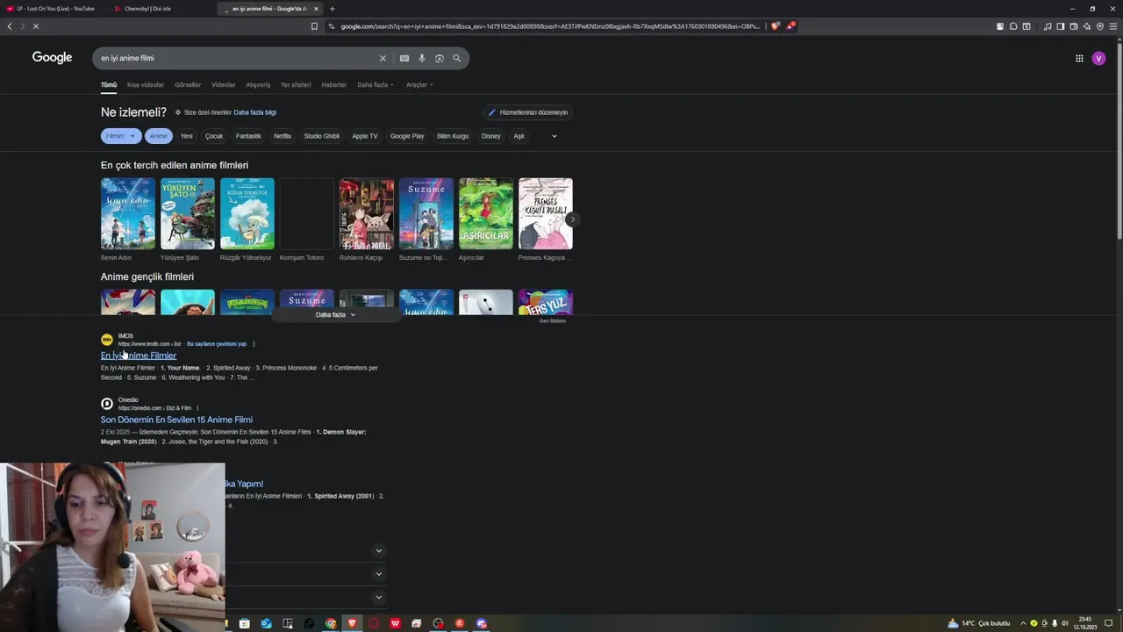Open Chrome in the taskbar

(331, 623)
